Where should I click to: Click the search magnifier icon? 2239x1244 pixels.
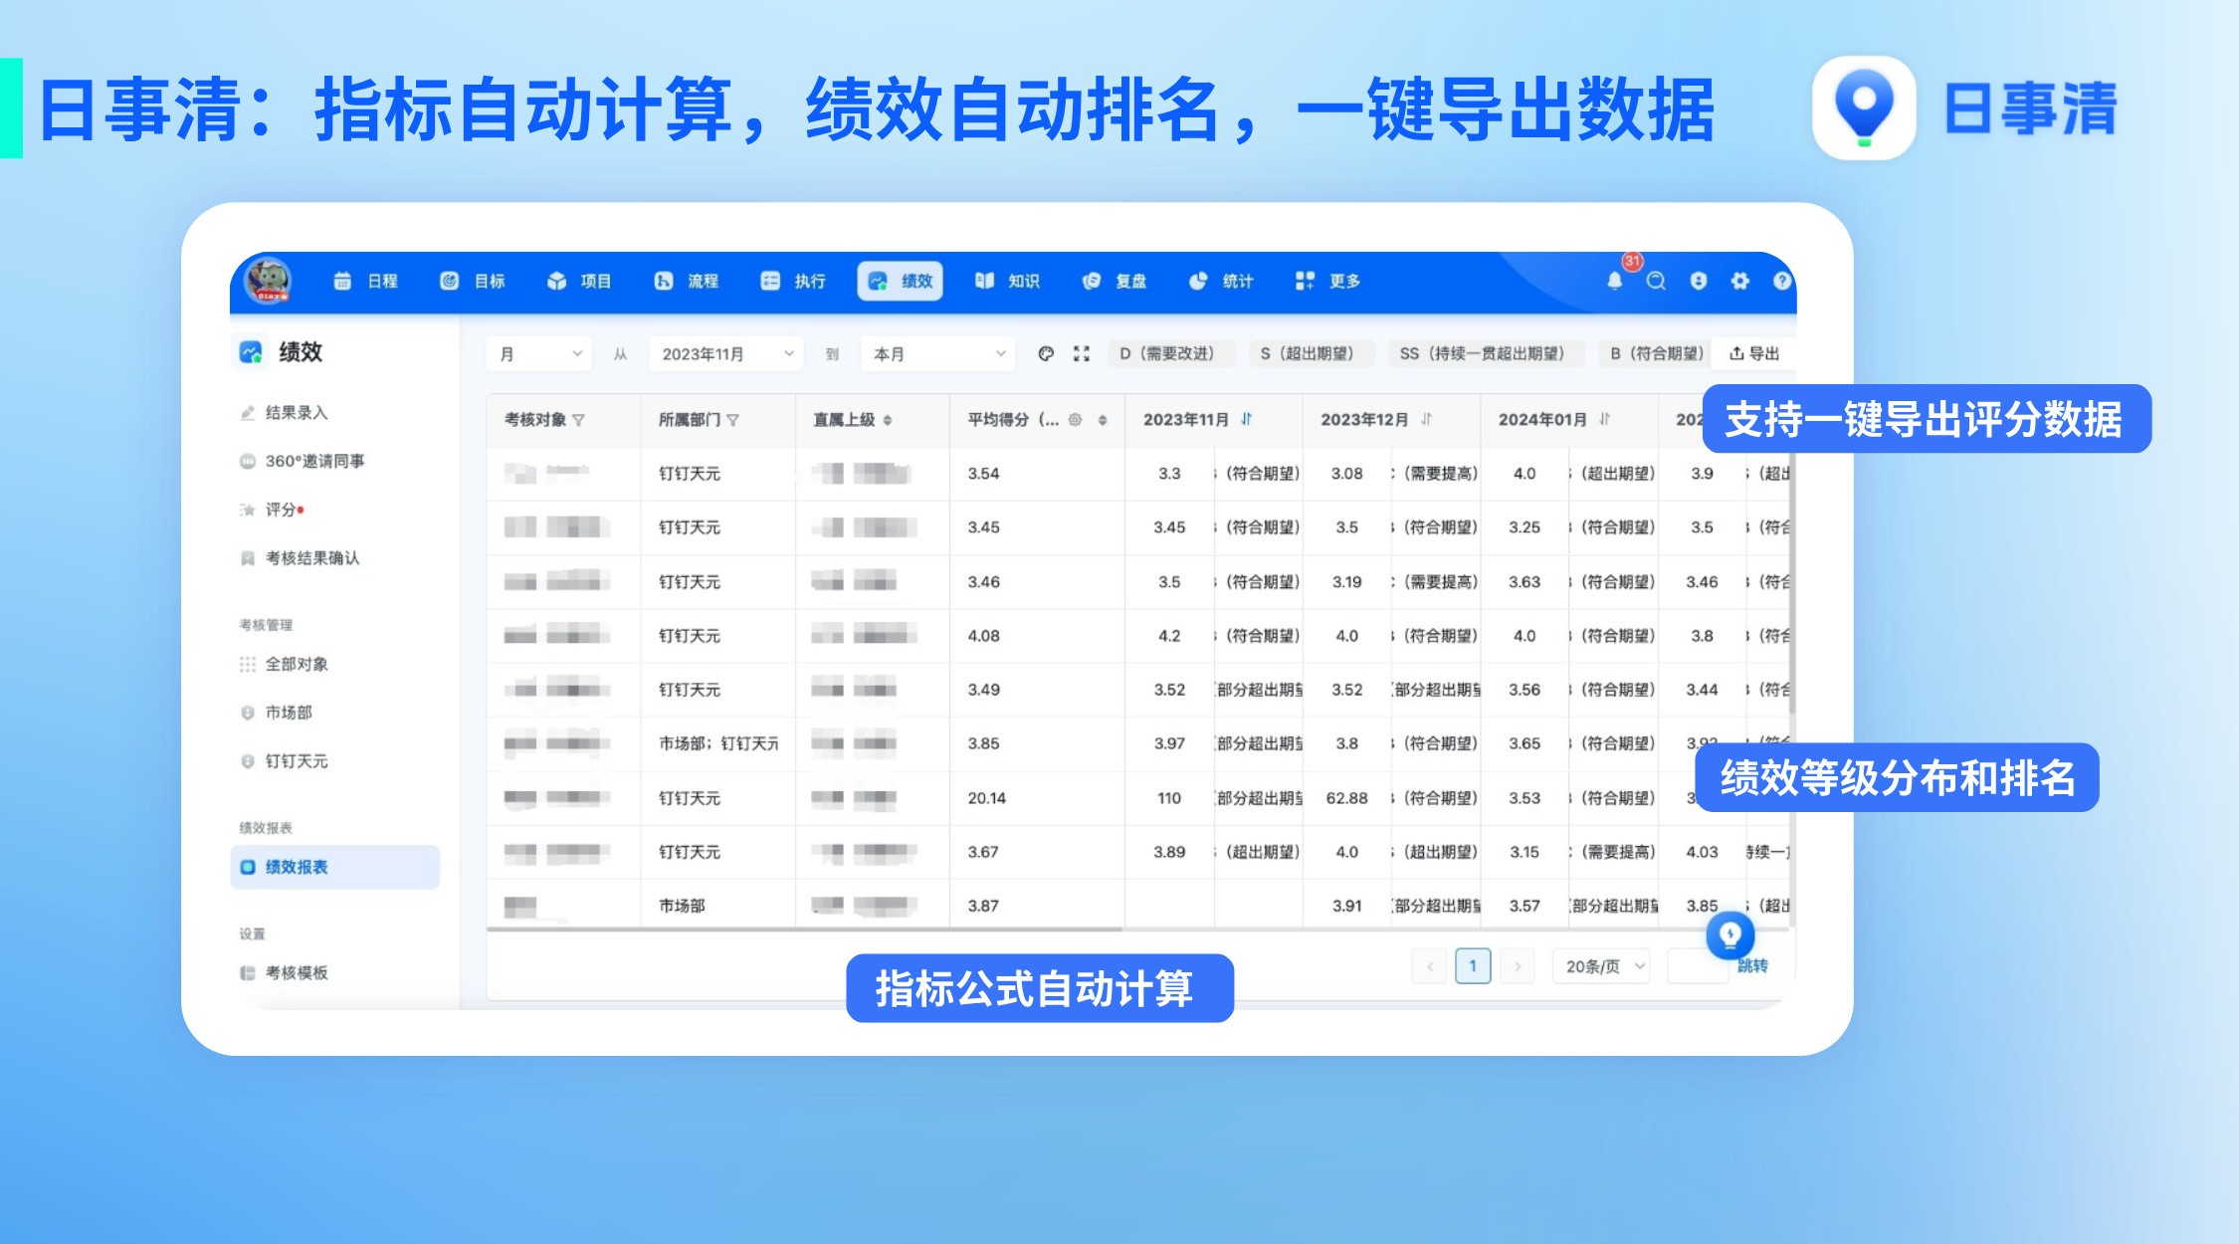point(1656,282)
